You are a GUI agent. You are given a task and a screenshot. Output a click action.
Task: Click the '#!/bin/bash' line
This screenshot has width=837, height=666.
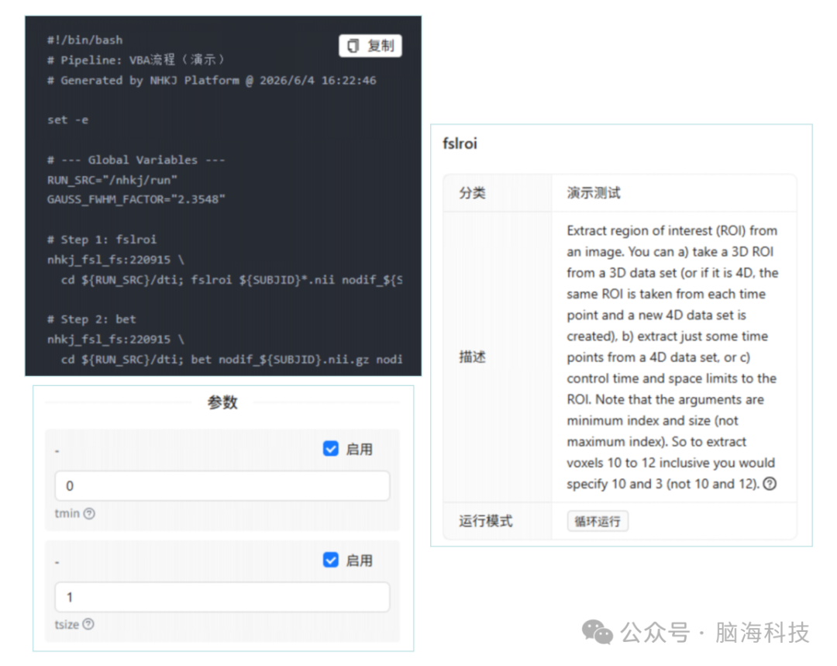tap(85, 40)
